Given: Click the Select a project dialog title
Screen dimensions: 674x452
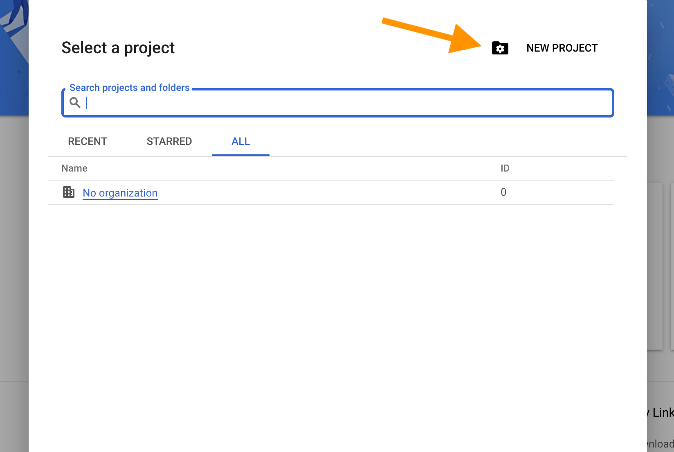Looking at the screenshot, I should 118,47.
